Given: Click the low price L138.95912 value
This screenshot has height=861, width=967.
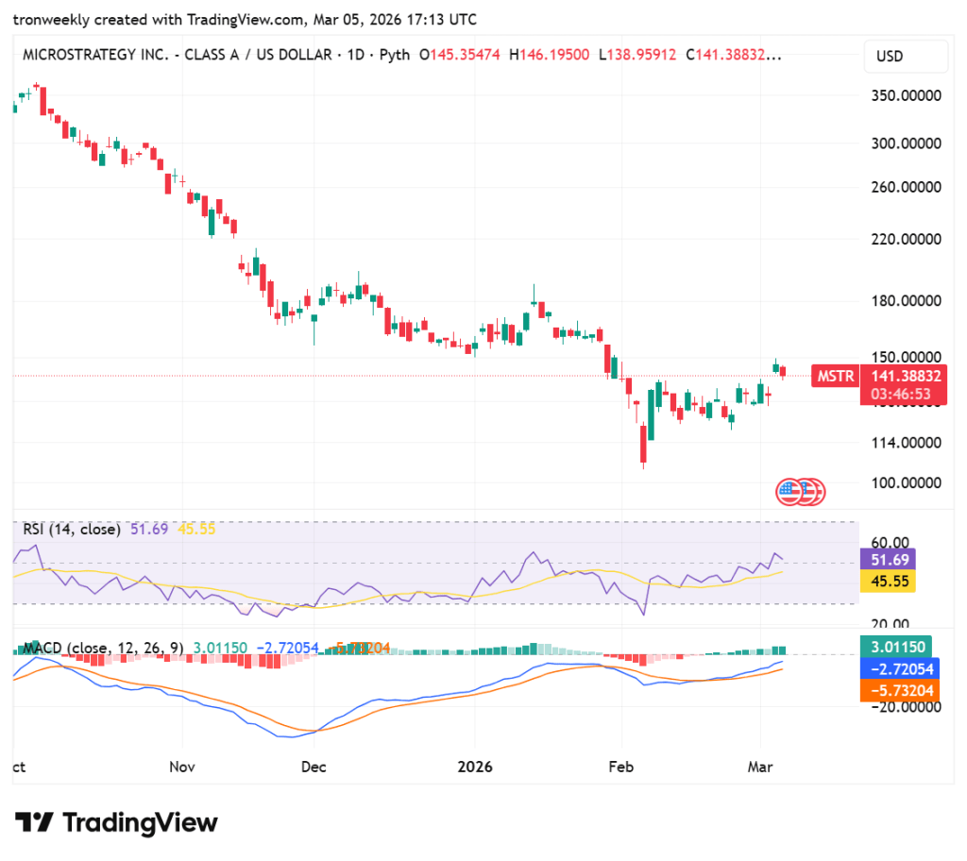Looking at the screenshot, I should (x=637, y=55).
